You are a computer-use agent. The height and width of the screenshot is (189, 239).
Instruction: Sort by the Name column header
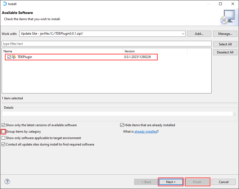[x=62, y=51]
